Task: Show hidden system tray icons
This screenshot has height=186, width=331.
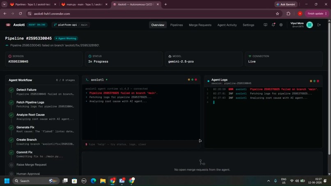Action: tap(268, 181)
